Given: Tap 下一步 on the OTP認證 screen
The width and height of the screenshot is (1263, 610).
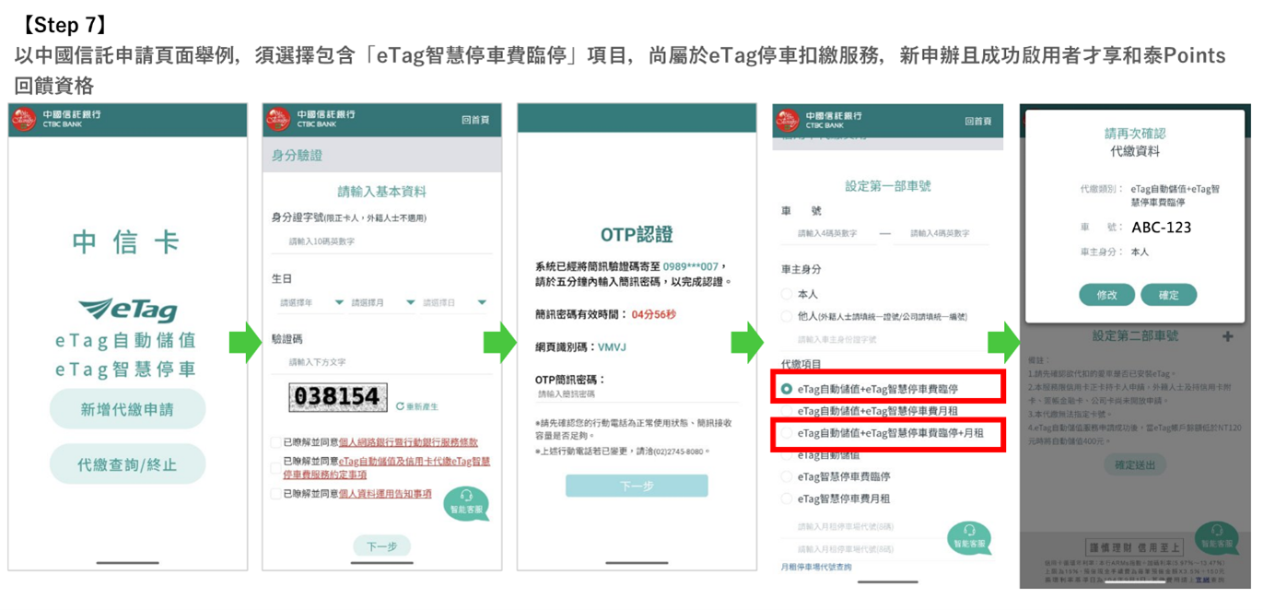Looking at the screenshot, I should pos(637,486).
